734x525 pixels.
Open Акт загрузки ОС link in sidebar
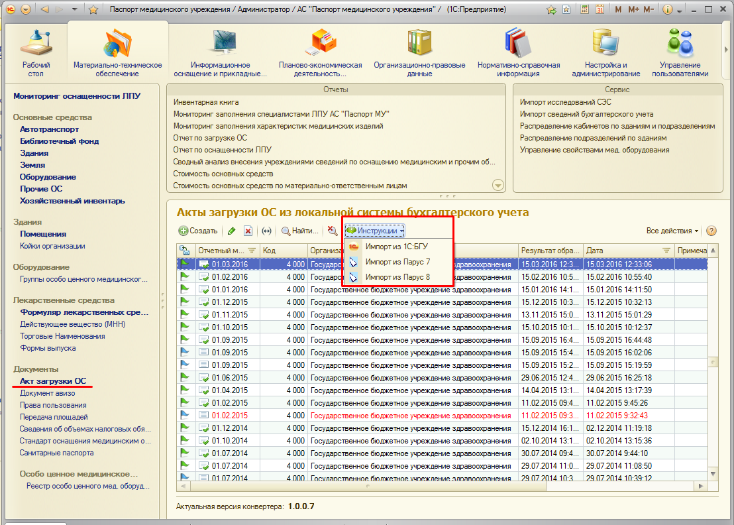53,381
